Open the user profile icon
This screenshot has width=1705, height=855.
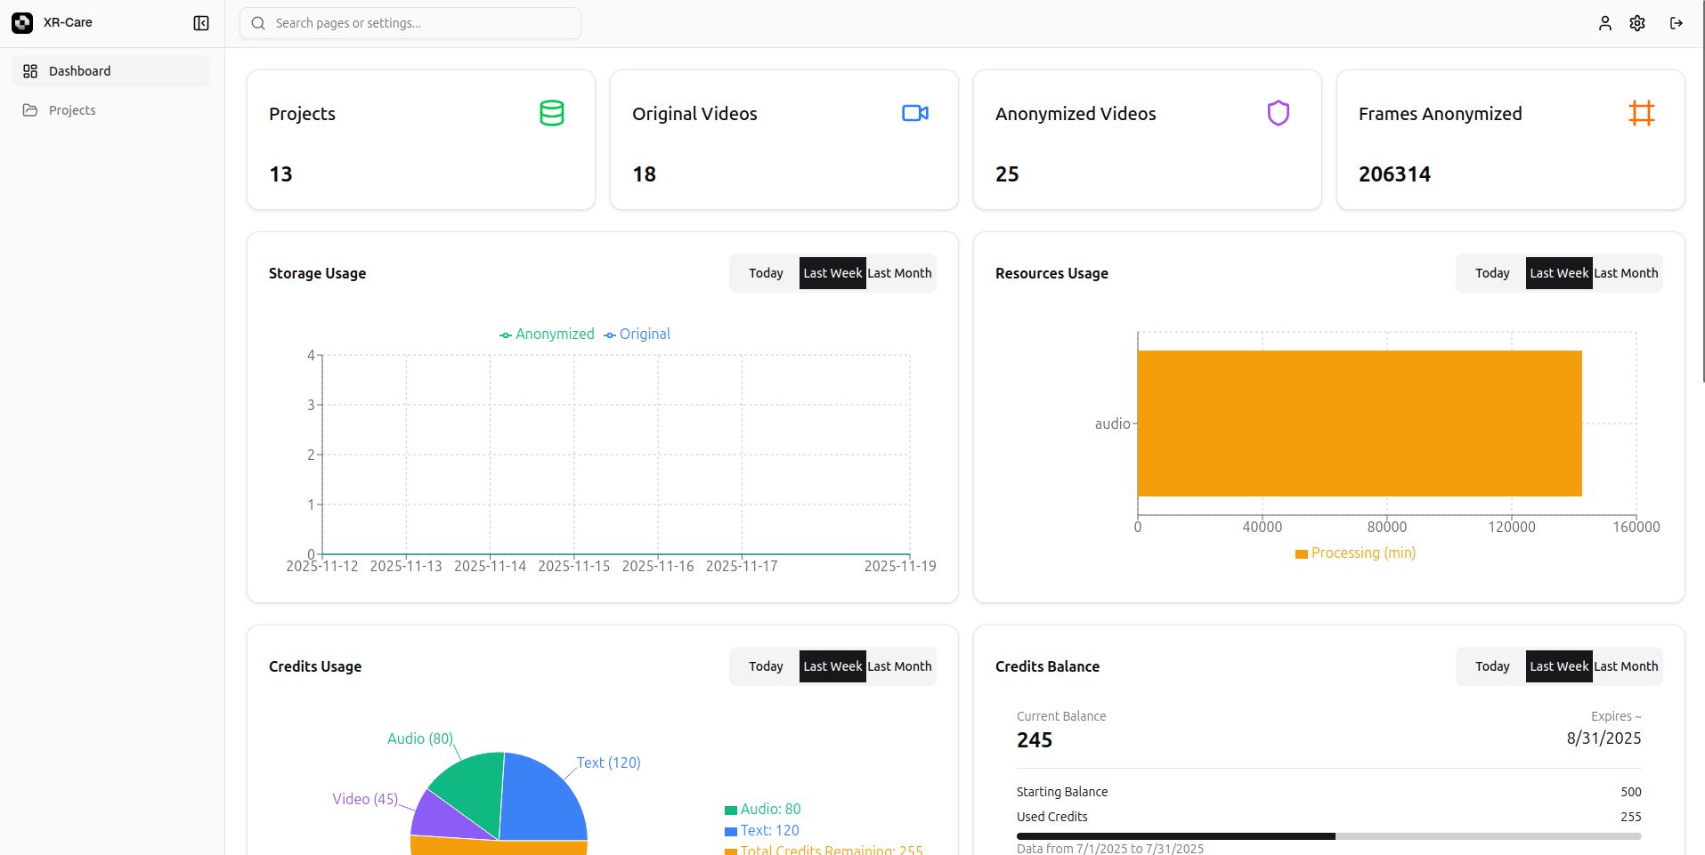point(1604,23)
